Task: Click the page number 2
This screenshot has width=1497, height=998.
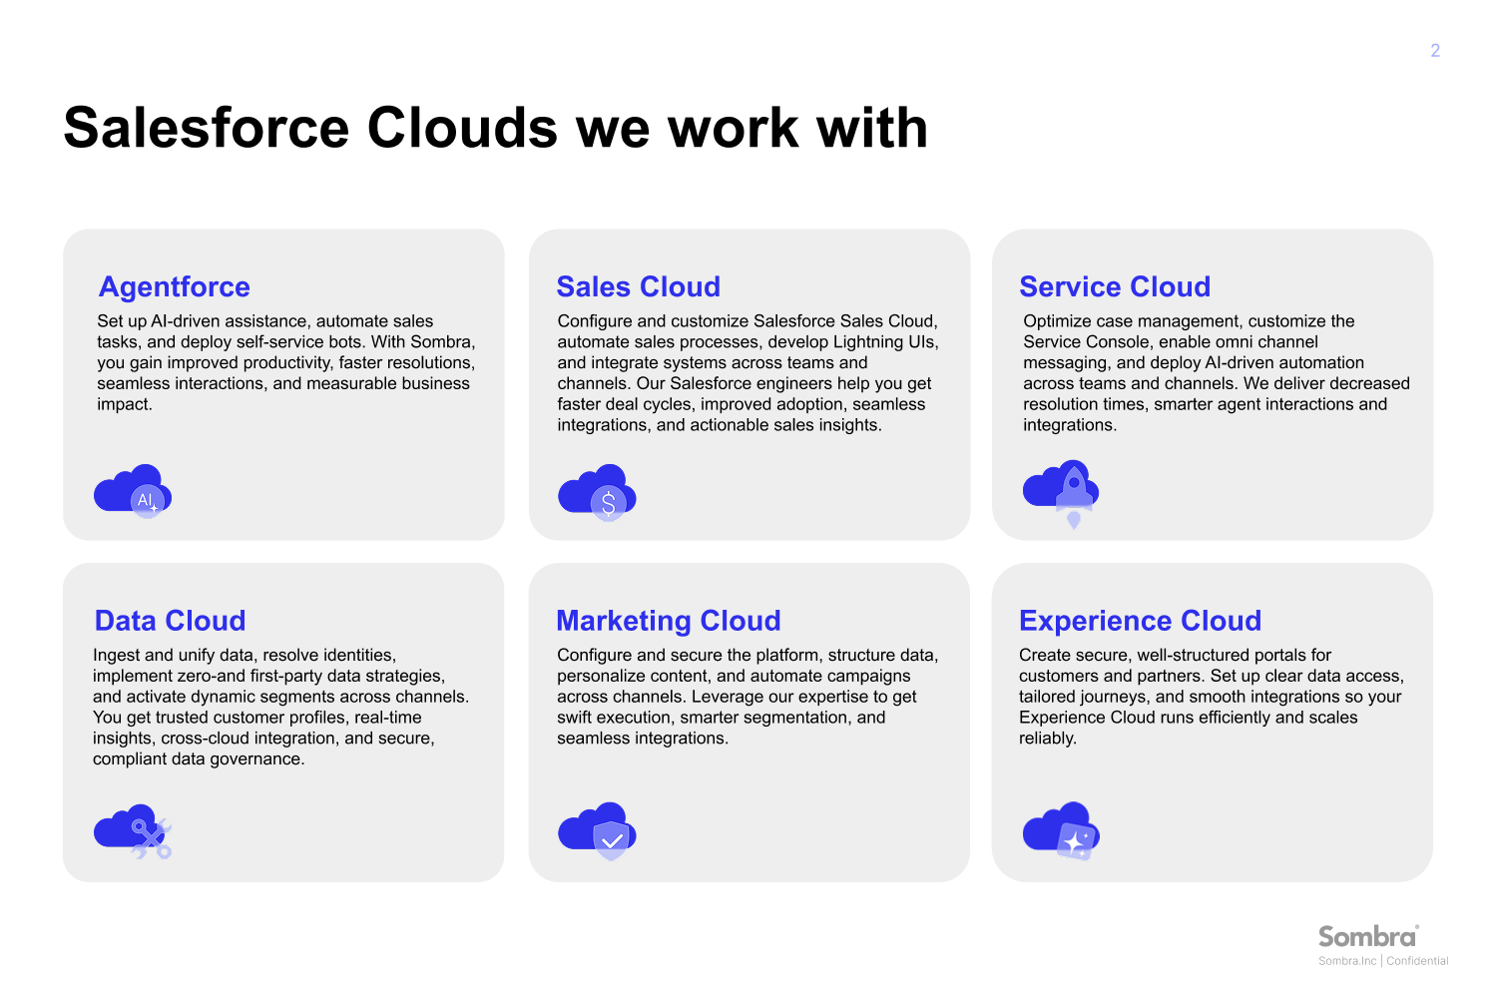Action: coord(1435,51)
